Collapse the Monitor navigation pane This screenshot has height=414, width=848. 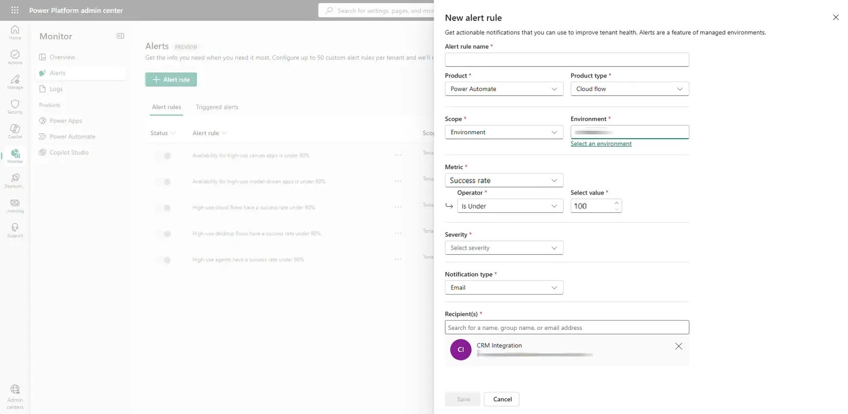coord(120,36)
